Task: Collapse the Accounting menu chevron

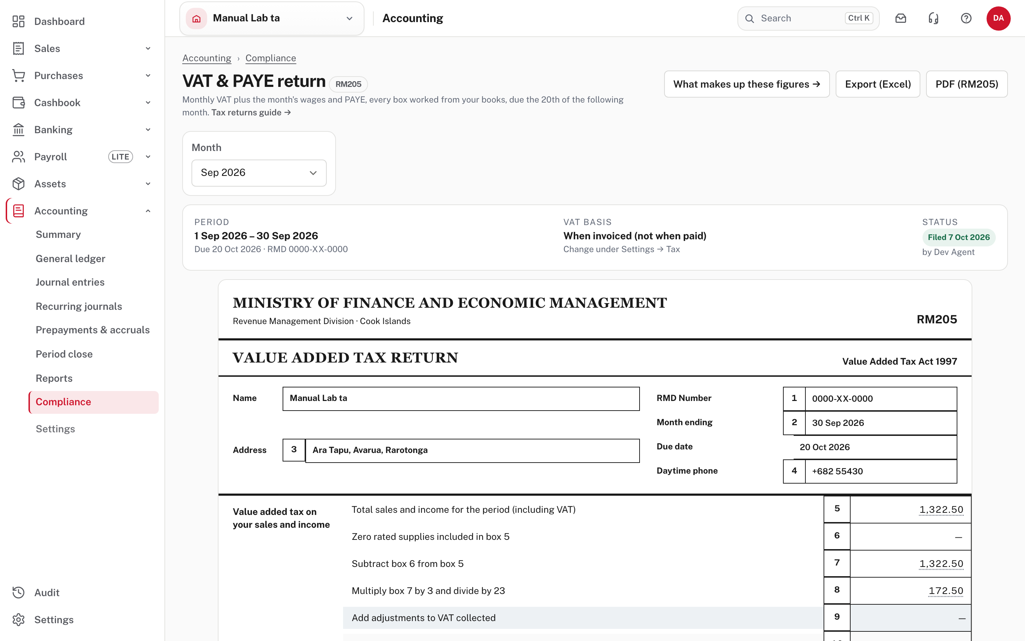Action: click(x=148, y=211)
